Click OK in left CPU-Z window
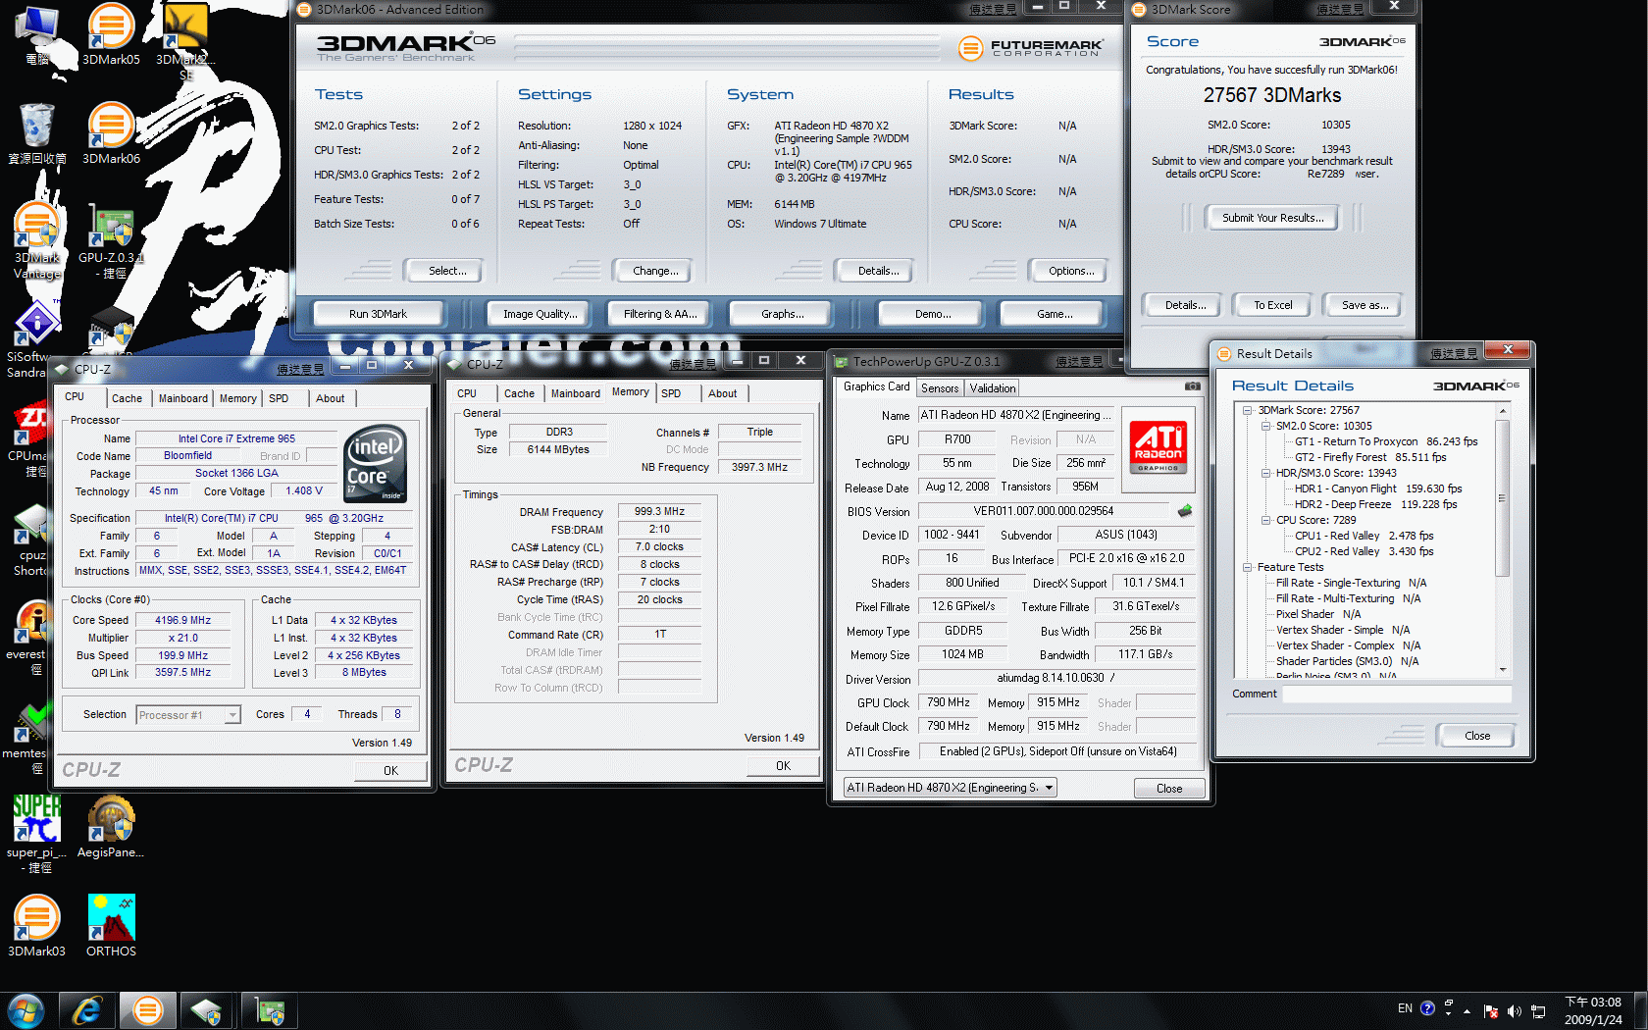The width and height of the screenshot is (1648, 1030). [390, 771]
